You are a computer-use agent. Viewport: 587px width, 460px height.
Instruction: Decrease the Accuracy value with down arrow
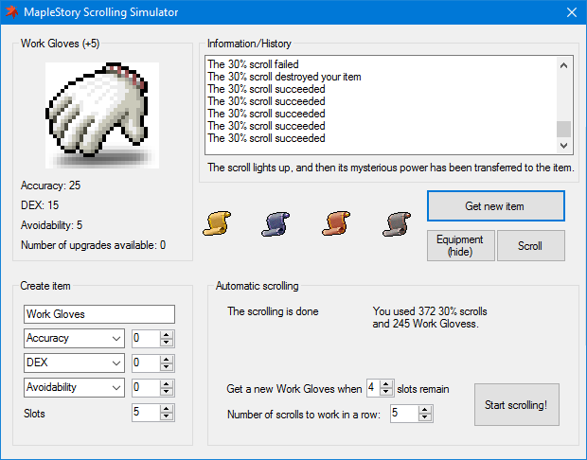pyautogui.click(x=167, y=343)
